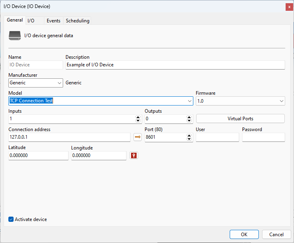Click the Connection address field
This screenshot has height=243, width=294.
tap(70, 137)
